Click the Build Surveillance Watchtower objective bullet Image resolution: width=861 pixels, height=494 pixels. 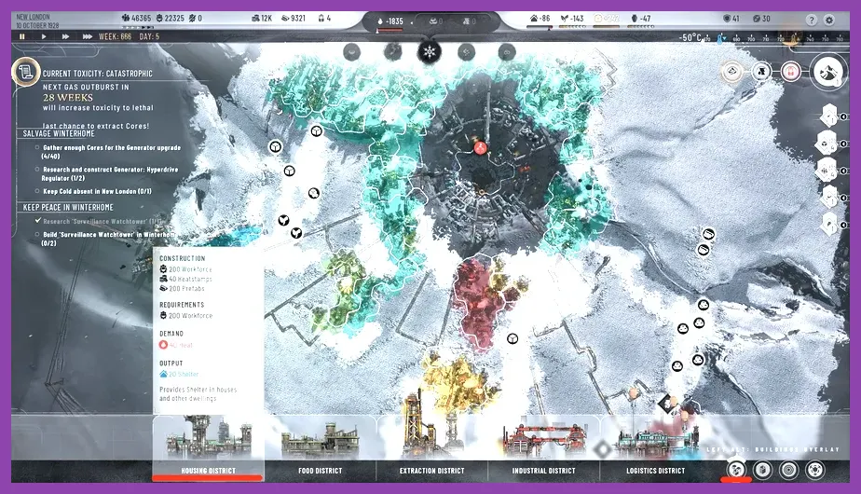(x=37, y=235)
